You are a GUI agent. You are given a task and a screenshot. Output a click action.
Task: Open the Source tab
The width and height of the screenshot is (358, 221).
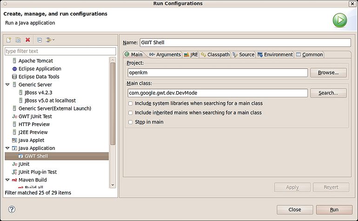243,54
